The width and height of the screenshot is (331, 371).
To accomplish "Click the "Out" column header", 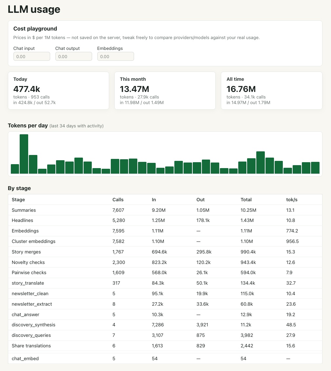I will 201,200.
